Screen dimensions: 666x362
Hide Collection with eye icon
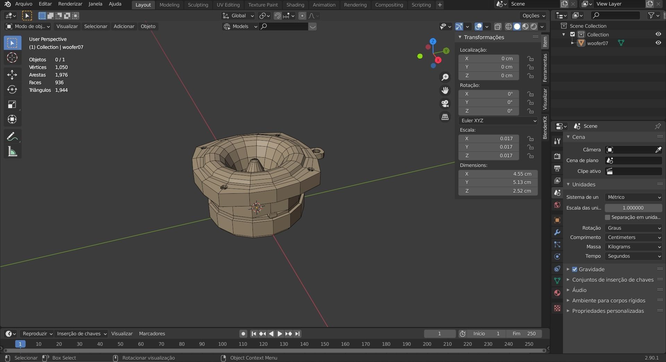point(658,34)
